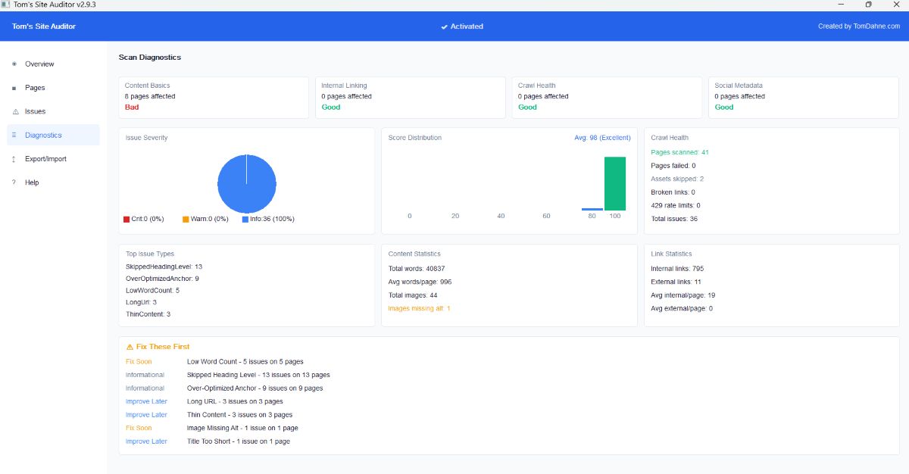Click the warning icon beside Fix These First
909x474 pixels.
coord(129,346)
